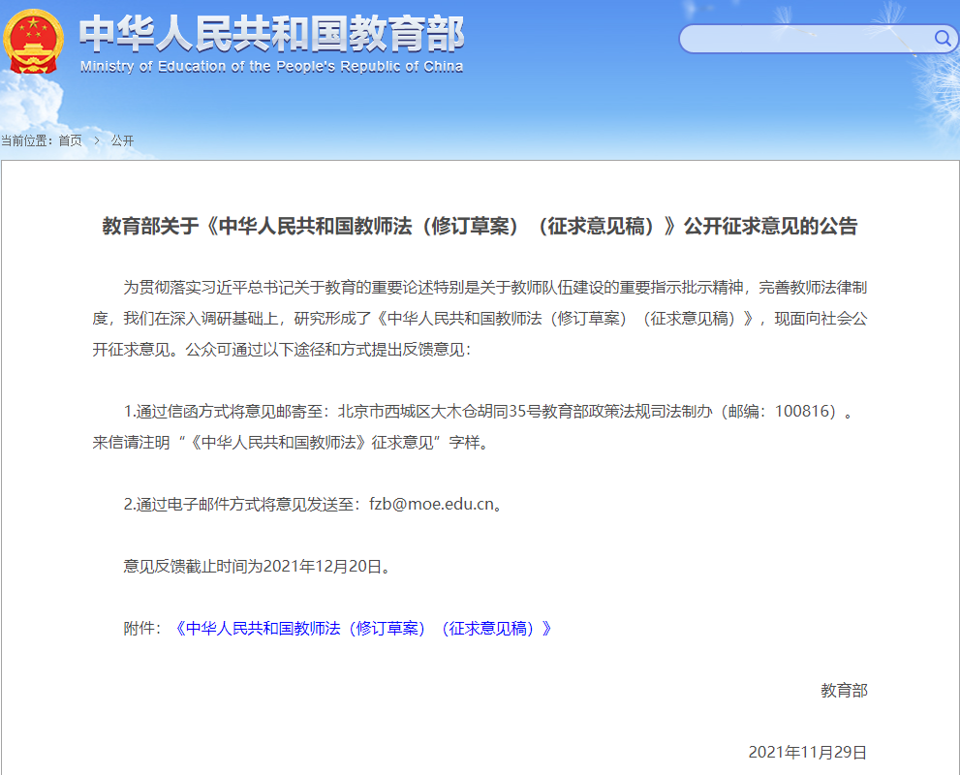Click the publish date 2021年11月29日
Screen dimensions: 960x775
[x=808, y=753]
